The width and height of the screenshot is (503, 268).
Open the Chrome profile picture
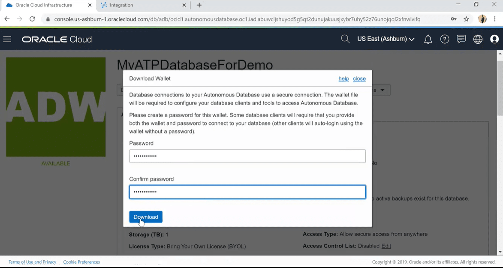[482, 19]
